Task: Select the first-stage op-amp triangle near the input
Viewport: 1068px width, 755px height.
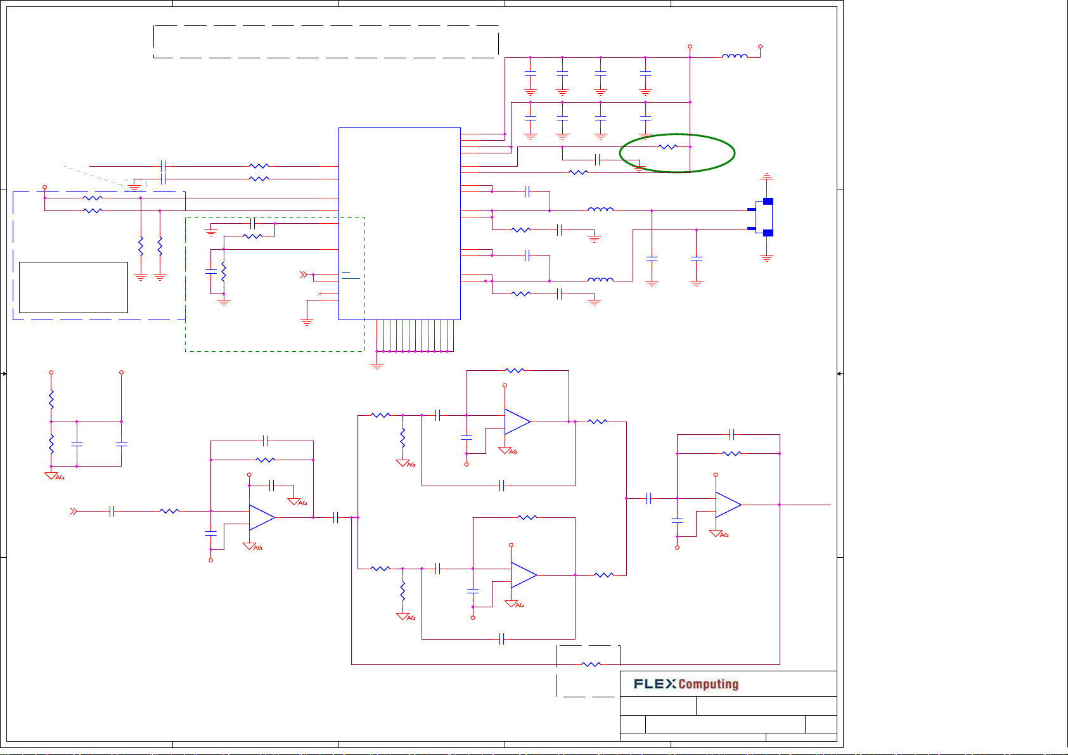Action: click(262, 517)
